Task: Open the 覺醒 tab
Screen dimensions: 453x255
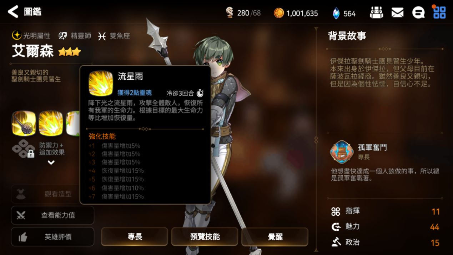Action: 275,236
